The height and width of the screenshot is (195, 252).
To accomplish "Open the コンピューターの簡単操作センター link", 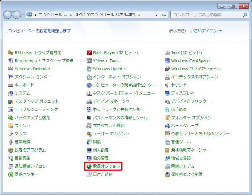I will (124, 85).
